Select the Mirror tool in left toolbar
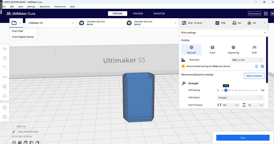This screenshot has width=274, height=144. coord(5,77)
